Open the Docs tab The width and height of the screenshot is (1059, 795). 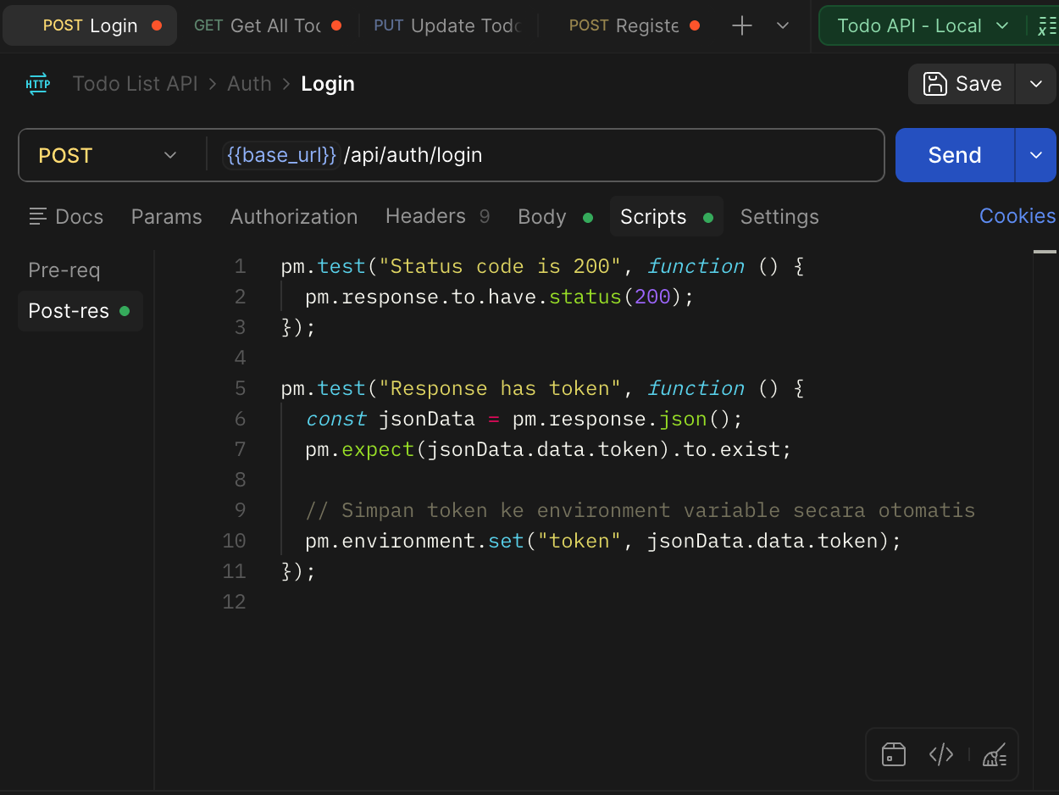click(x=66, y=217)
